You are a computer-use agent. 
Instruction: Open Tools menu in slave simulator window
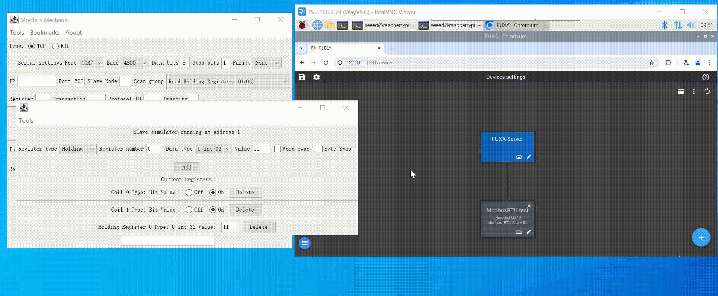pos(26,120)
